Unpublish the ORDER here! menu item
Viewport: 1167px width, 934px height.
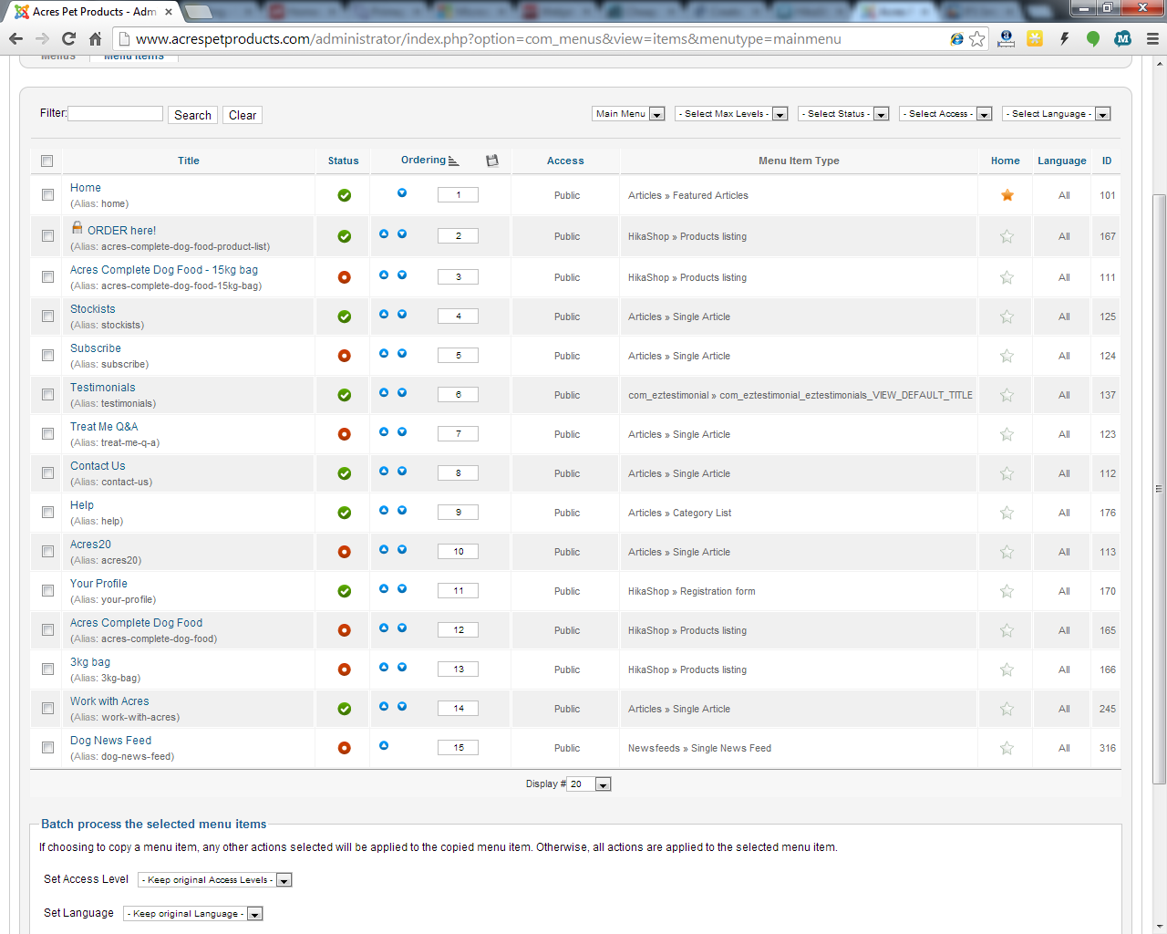tap(345, 236)
